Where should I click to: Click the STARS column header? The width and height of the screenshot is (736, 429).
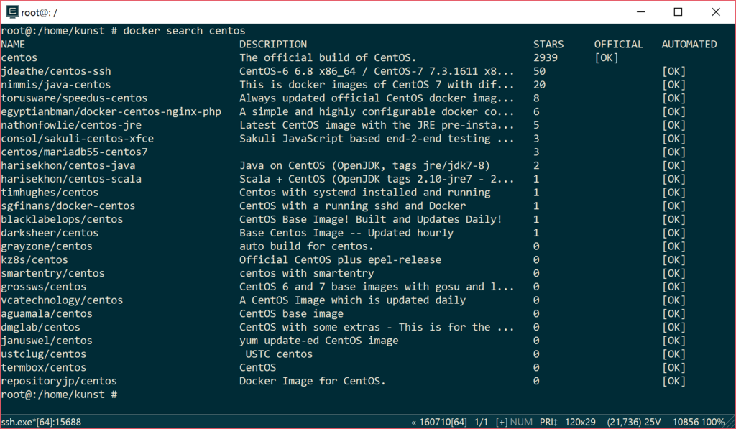pyautogui.click(x=548, y=44)
